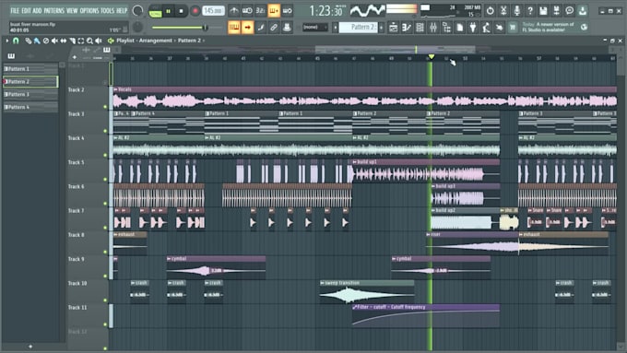Viewport: 627px width, 353px height.
Task: Mute Track 10 with its green dot
Action: coord(105,300)
